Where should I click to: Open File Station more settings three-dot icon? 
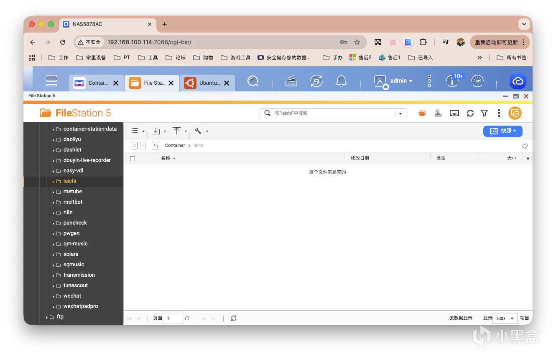point(499,113)
